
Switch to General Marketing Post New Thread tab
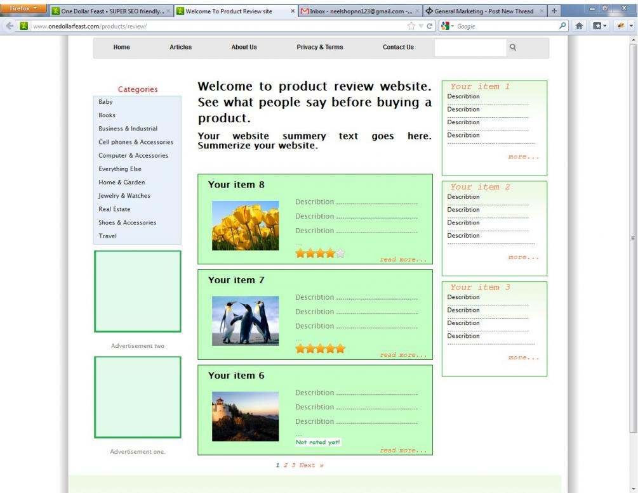point(484,11)
